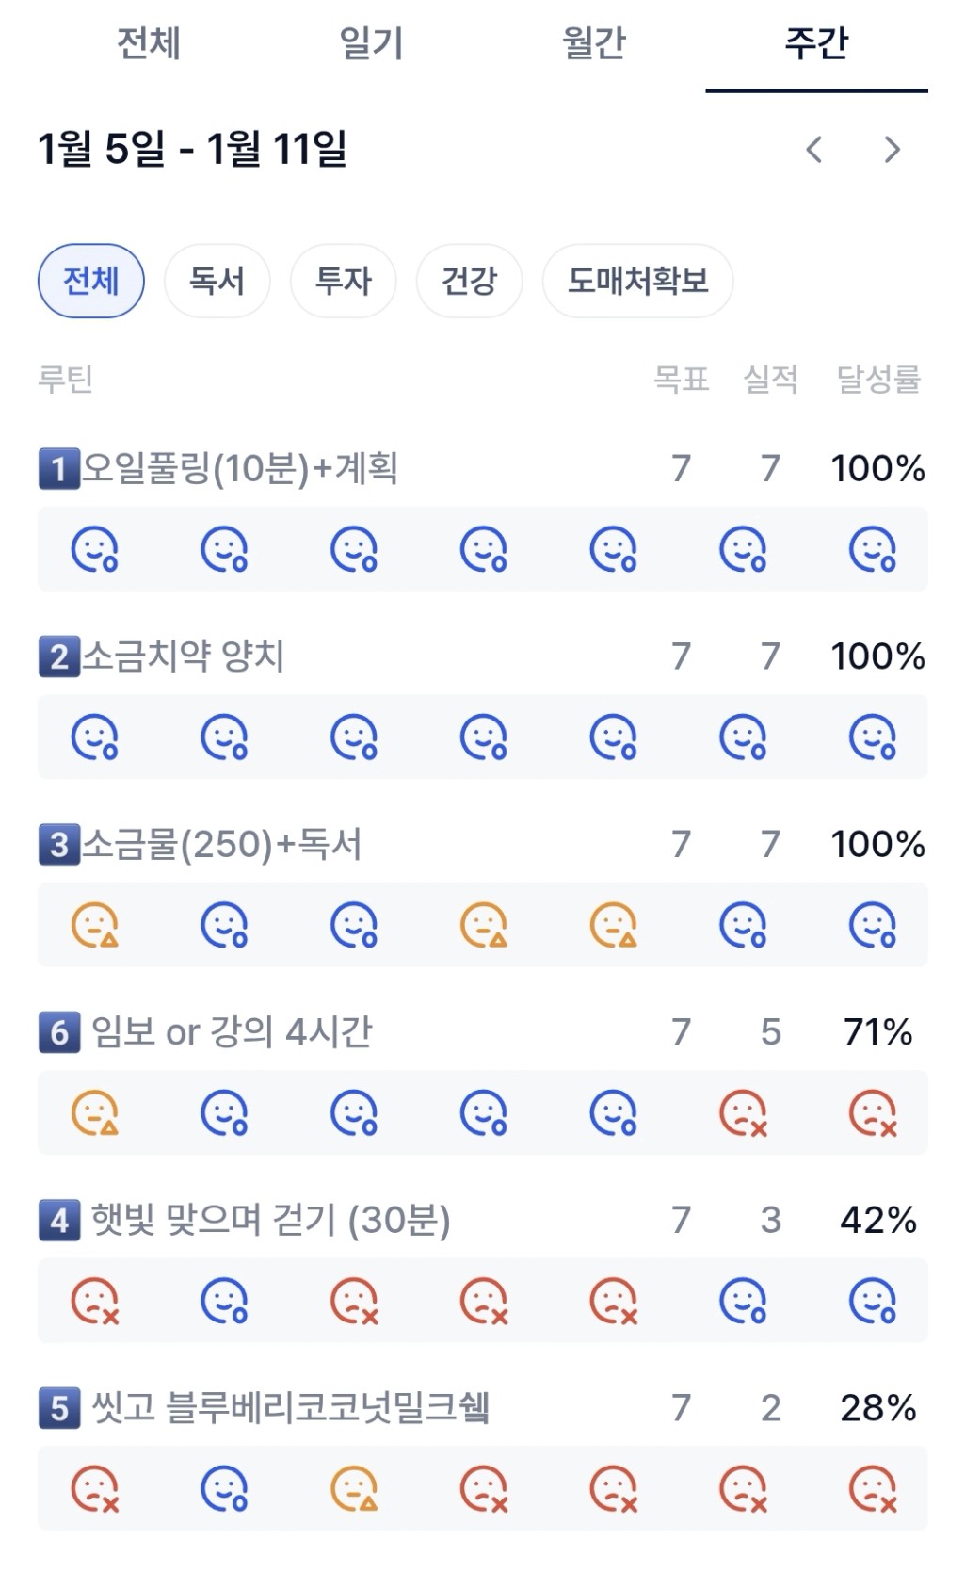965x1572 pixels.
Task: Select the 전체 filter chip
Action: click(x=91, y=281)
